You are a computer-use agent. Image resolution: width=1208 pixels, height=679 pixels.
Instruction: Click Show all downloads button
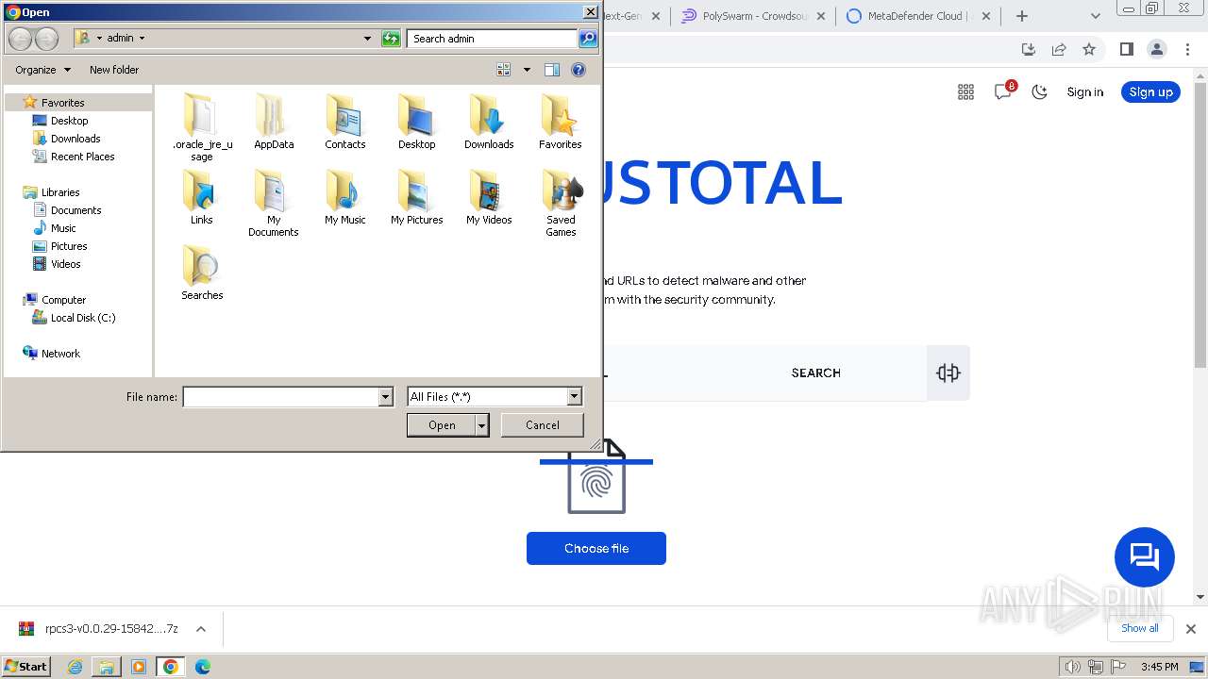click(x=1140, y=628)
